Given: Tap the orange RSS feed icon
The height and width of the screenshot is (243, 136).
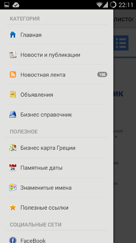Looking at the screenshot, I should pos(13,74).
